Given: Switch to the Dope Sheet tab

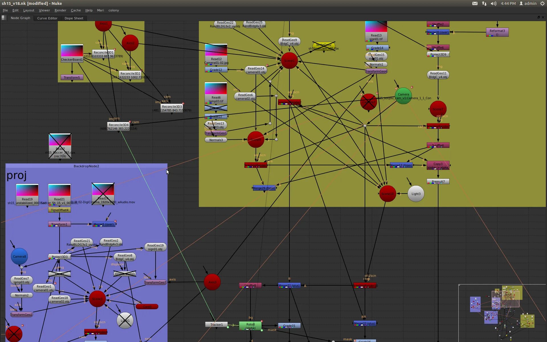Looking at the screenshot, I should (74, 18).
